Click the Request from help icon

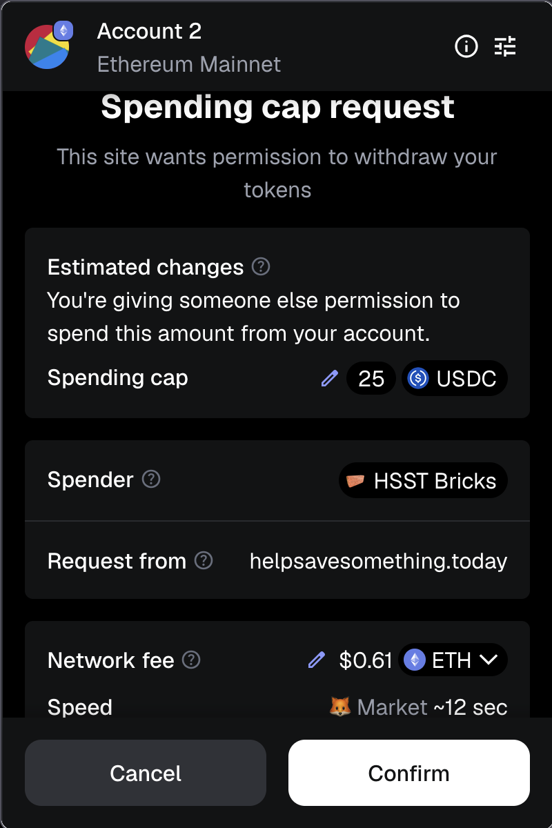pos(204,561)
